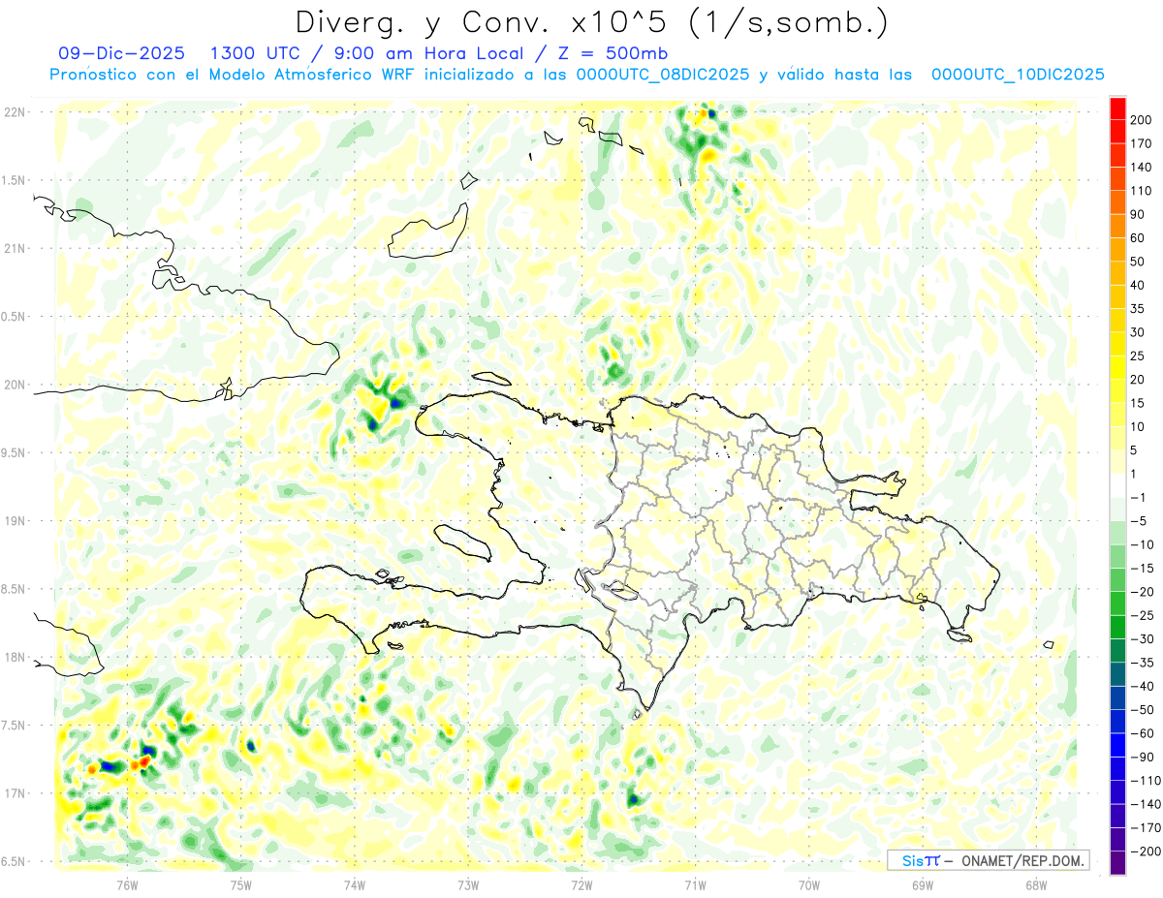Click latitude axis label '22N'
The height and width of the screenshot is (898, 1163).
point(16,112)
